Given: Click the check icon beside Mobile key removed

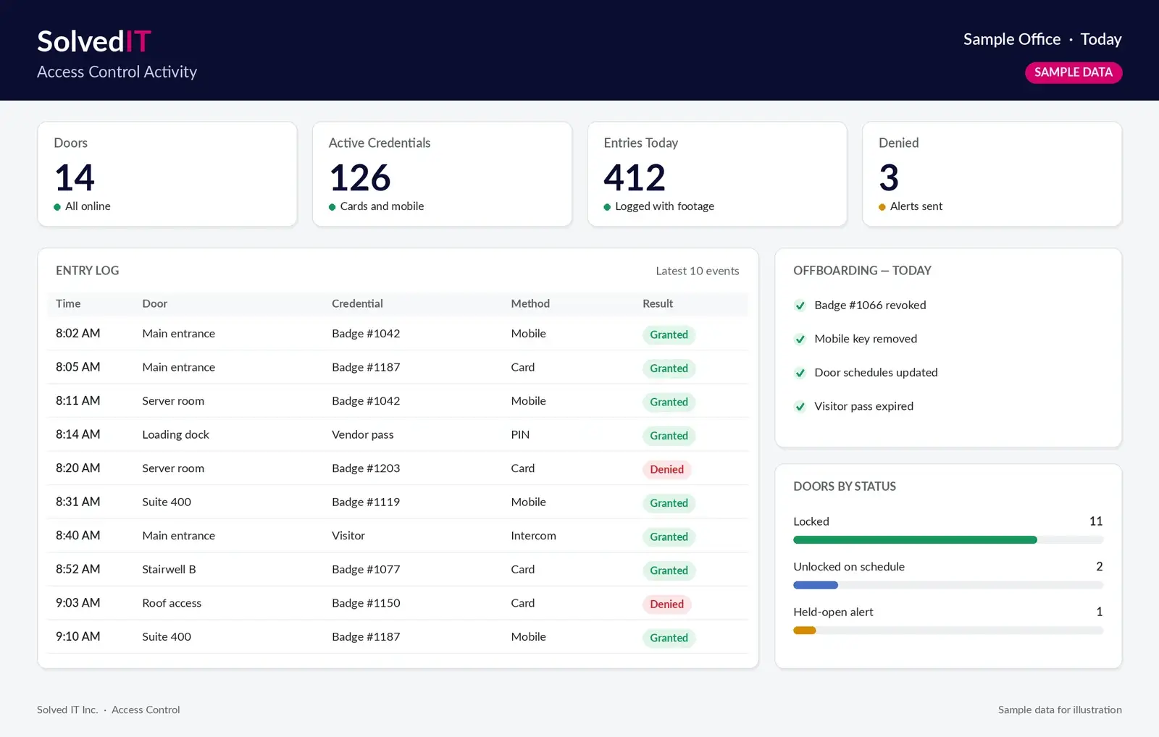Looking at the screenshot, I should click(x=800, y=340).
